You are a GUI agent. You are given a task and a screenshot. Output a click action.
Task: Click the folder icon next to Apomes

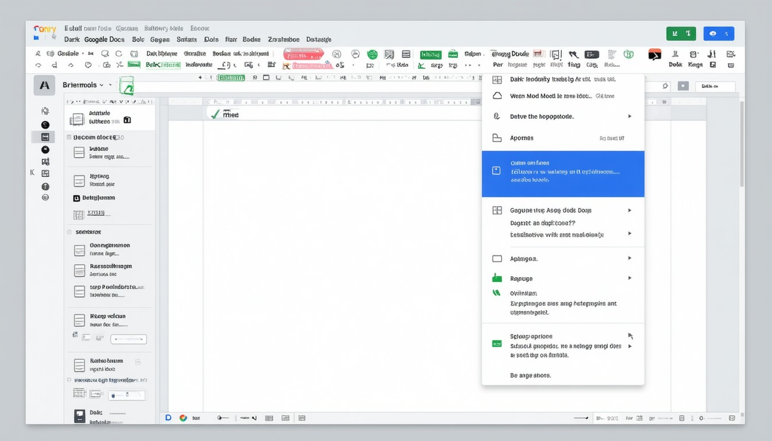[x=497, y=138]
